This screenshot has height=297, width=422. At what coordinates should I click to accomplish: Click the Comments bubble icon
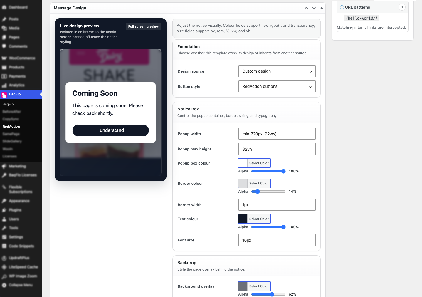click(4, 46)
